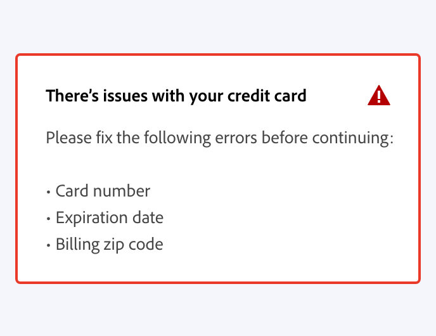
Task: Select the "Expiration date" error item
Action: click(109, 218)
